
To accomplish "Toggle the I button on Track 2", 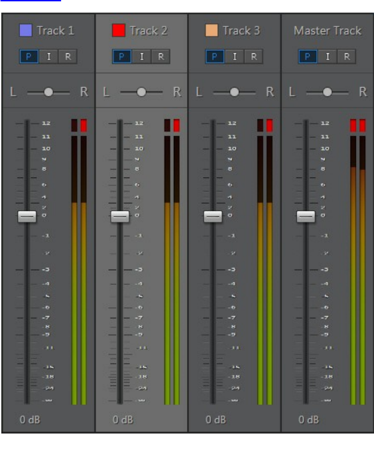I will (141, 56).
